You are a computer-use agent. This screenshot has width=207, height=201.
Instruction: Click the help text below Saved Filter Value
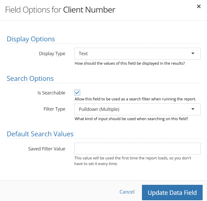click(133, 161)
